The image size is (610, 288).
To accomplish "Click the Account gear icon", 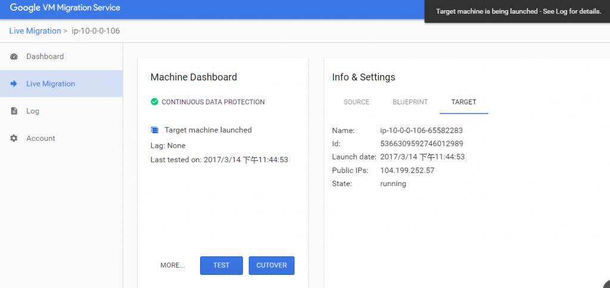I will tap(14, 138).
